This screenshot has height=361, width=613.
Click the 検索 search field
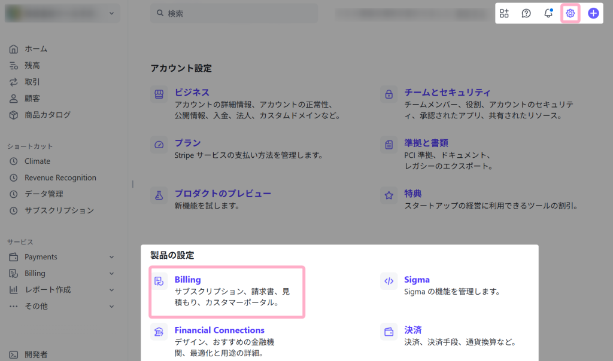pos(234,13)
